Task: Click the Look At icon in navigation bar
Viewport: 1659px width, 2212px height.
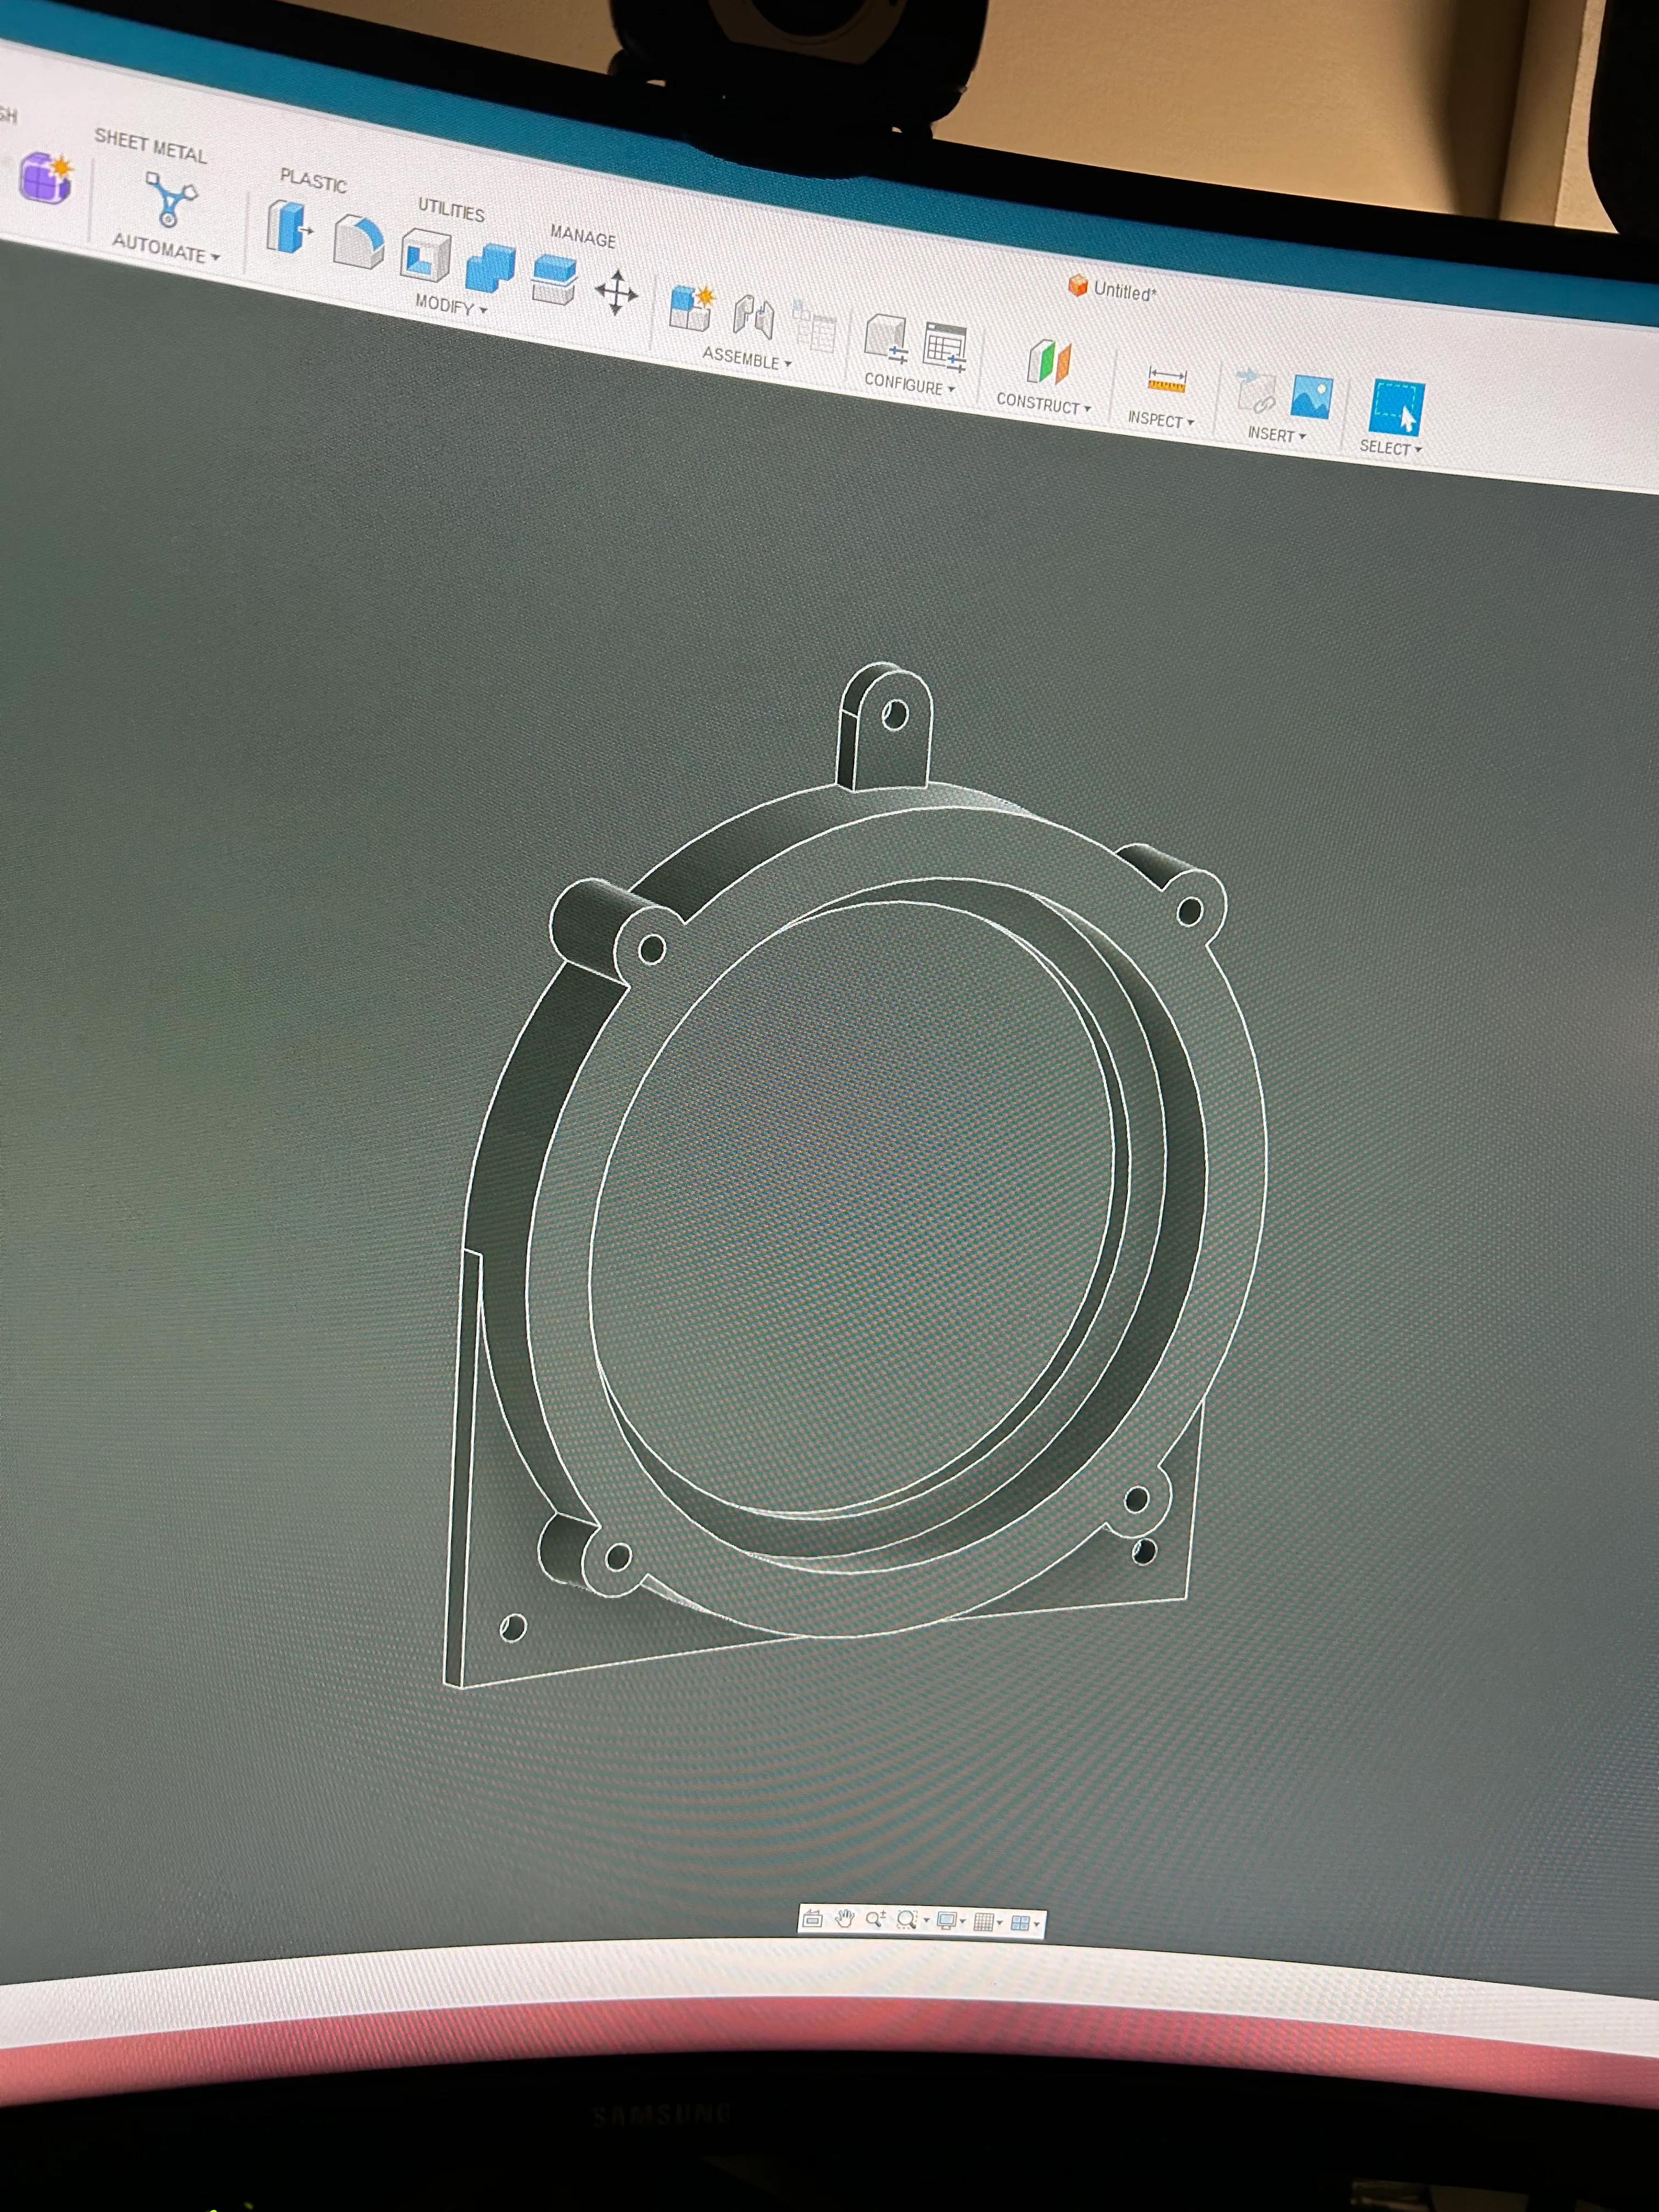Action: (812, 1919)
